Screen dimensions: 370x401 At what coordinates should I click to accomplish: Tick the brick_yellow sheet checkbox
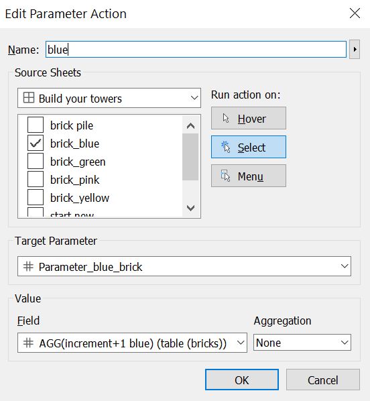pos(36,197)
